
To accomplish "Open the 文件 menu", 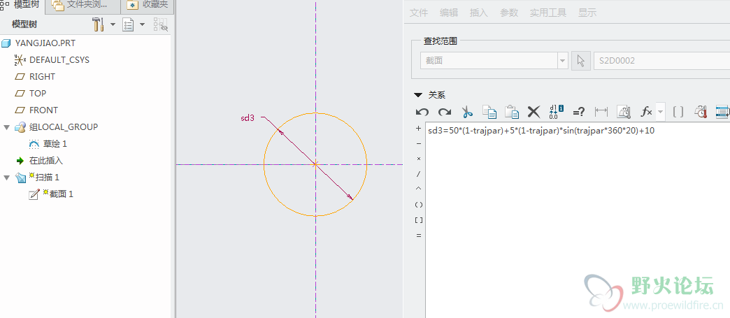I will (x=419, y=13).
